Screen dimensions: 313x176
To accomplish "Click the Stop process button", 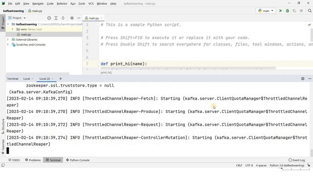I will pyautogui.click(x=301, y=11).
